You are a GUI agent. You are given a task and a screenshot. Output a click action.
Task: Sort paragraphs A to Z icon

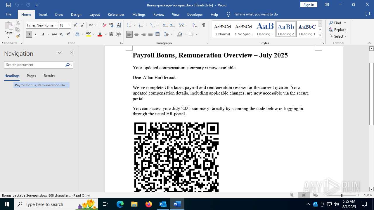[x=195, y=25]
